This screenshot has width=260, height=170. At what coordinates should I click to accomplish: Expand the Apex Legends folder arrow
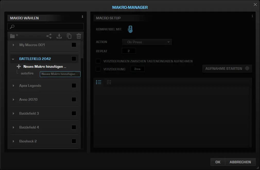pos(13,86)
